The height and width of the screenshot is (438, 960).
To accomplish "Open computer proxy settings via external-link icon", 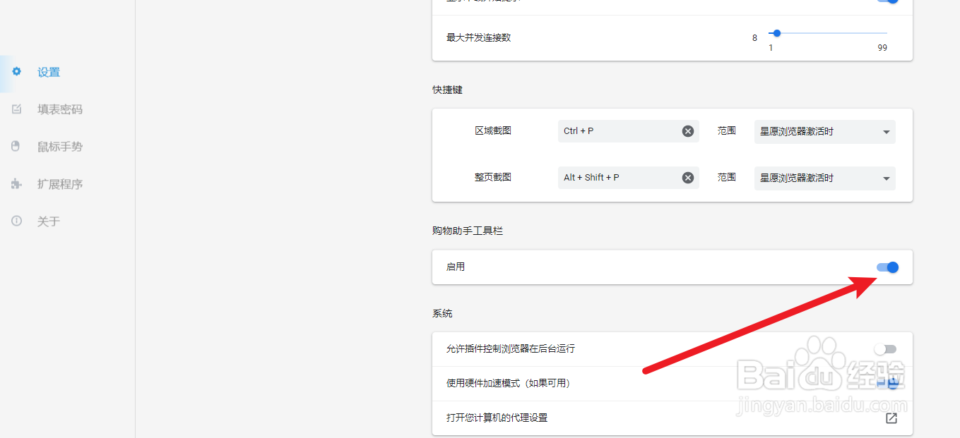I will (891, 418).
